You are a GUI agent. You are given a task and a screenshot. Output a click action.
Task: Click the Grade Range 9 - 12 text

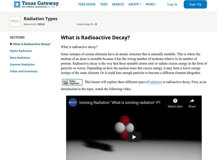tap(87, 24)
